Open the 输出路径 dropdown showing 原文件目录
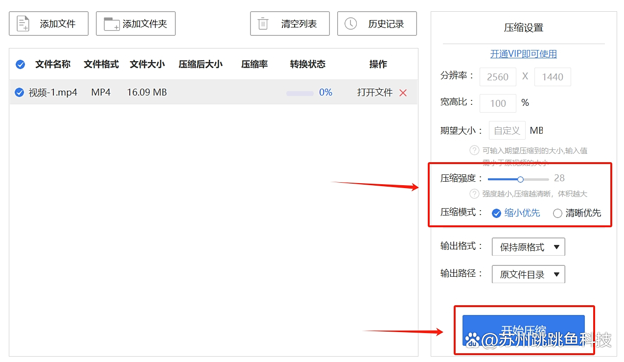 (528, 274)
